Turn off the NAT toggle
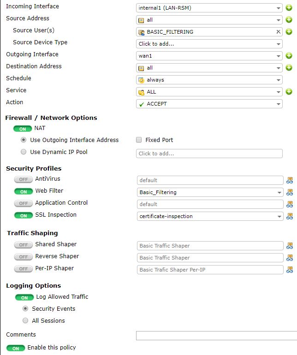 pos(23,129)
